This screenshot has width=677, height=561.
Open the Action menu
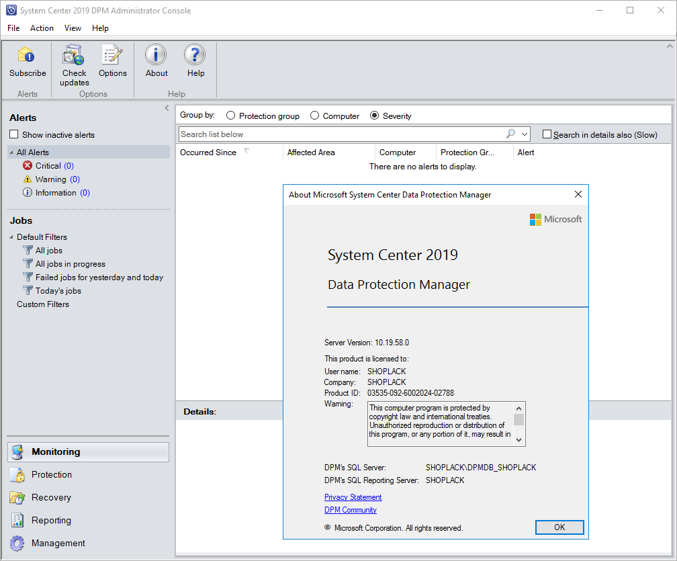[x=42, y=28]
